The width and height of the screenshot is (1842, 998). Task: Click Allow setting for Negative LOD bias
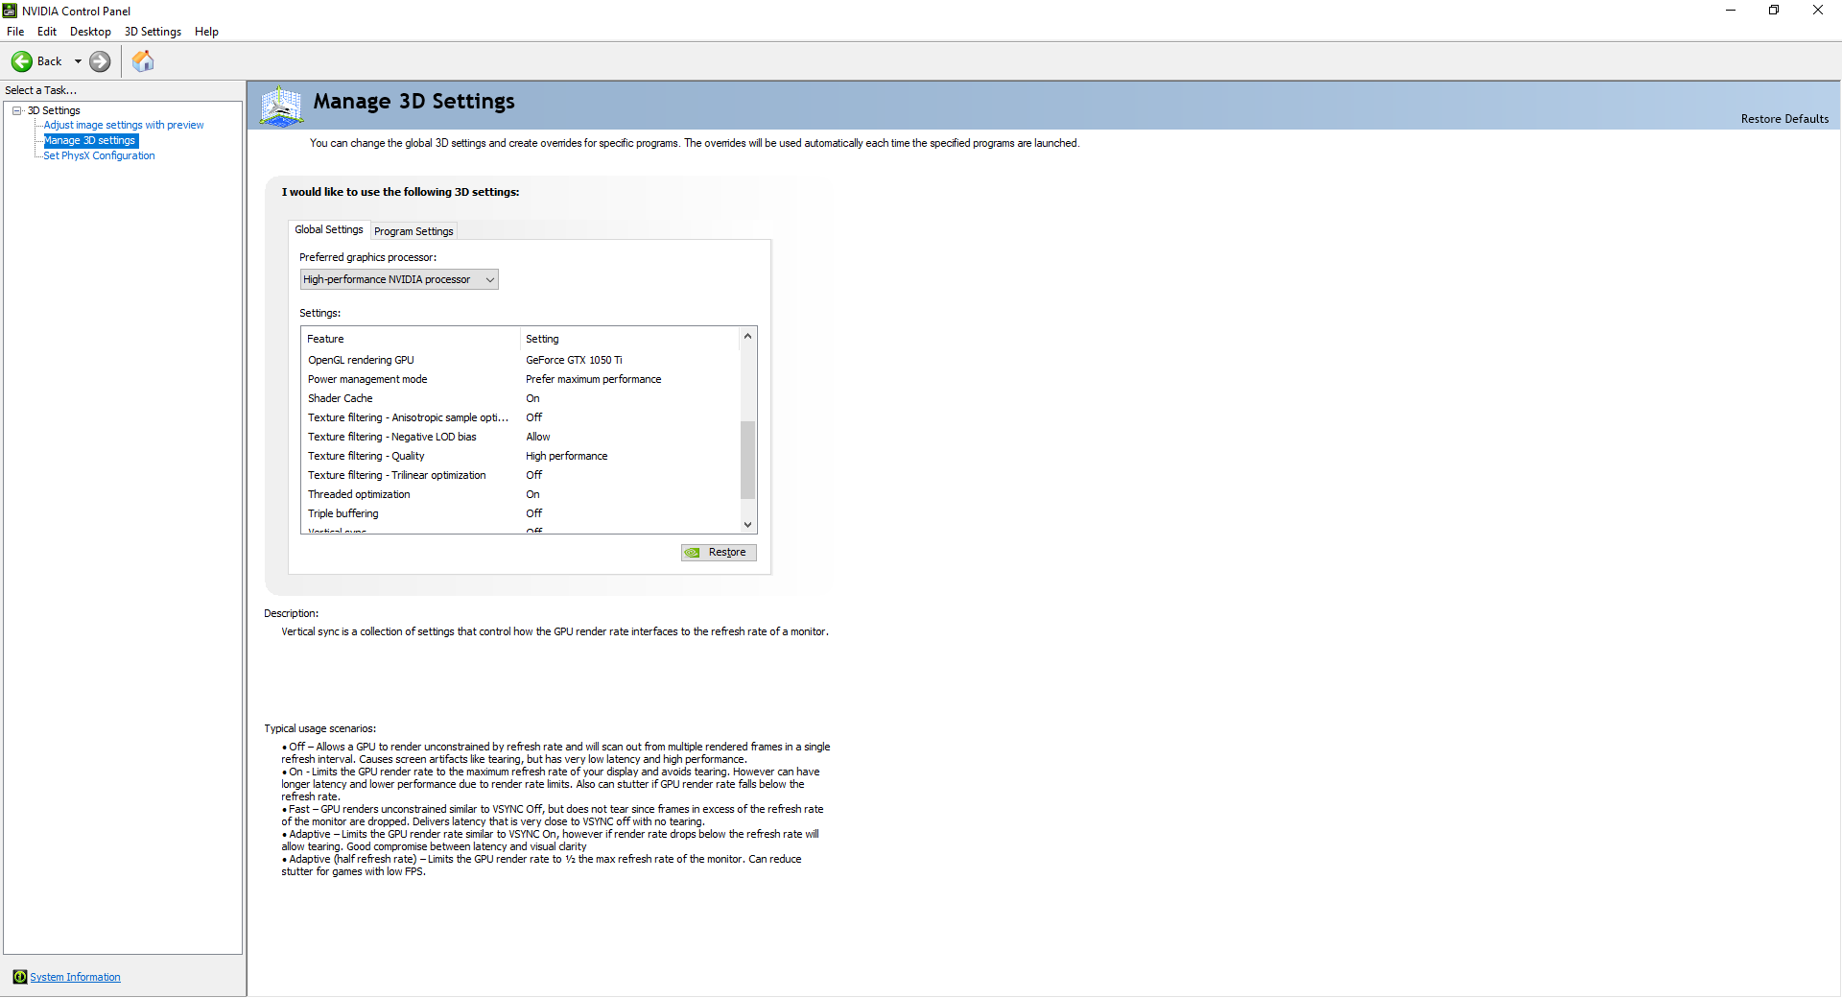(x=537, y=437)
